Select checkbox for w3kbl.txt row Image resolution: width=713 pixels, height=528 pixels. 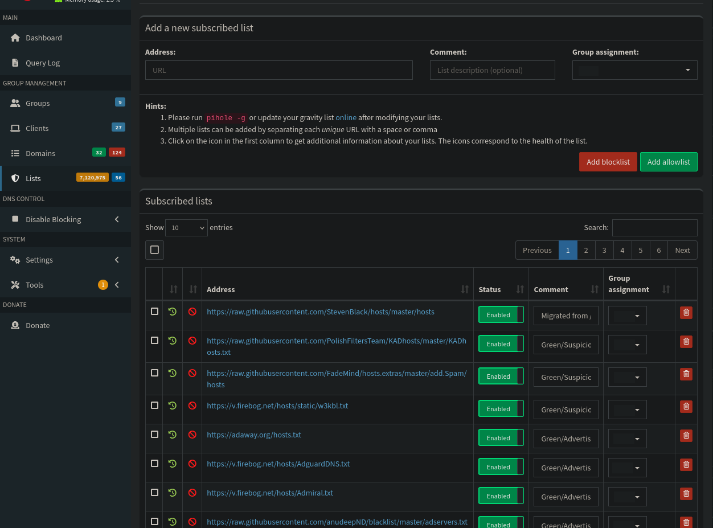[154, 405]
